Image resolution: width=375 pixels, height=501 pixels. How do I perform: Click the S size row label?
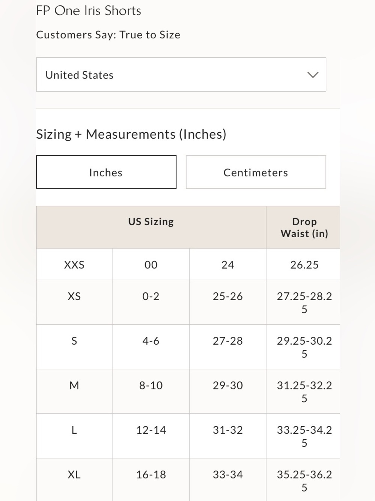(74, 341)
